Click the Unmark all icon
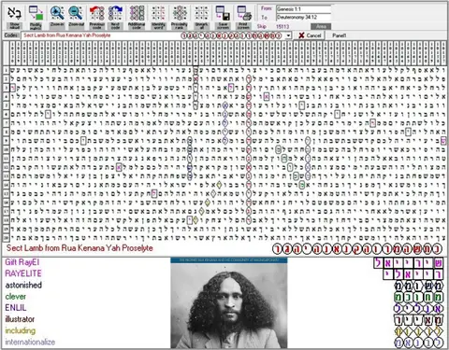 point(201,18)
